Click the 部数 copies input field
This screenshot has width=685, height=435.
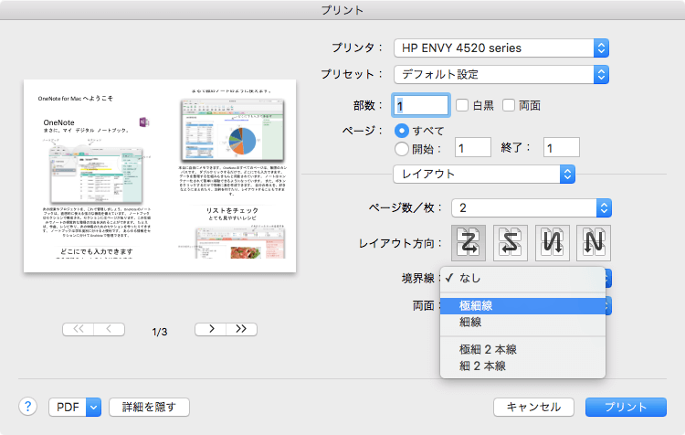click(421, 105)
